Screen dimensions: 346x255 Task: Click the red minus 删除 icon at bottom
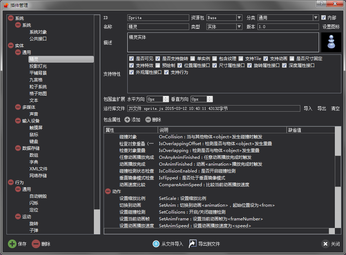(x=36, y=244)
